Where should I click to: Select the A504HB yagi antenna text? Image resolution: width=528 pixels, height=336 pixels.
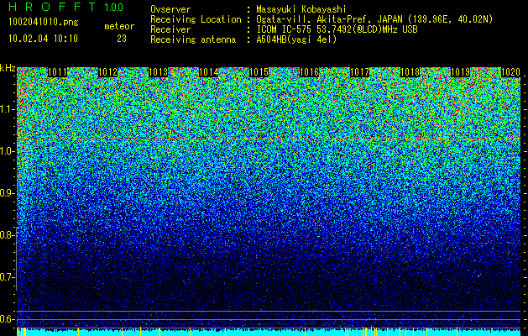(x=296, y=39)
